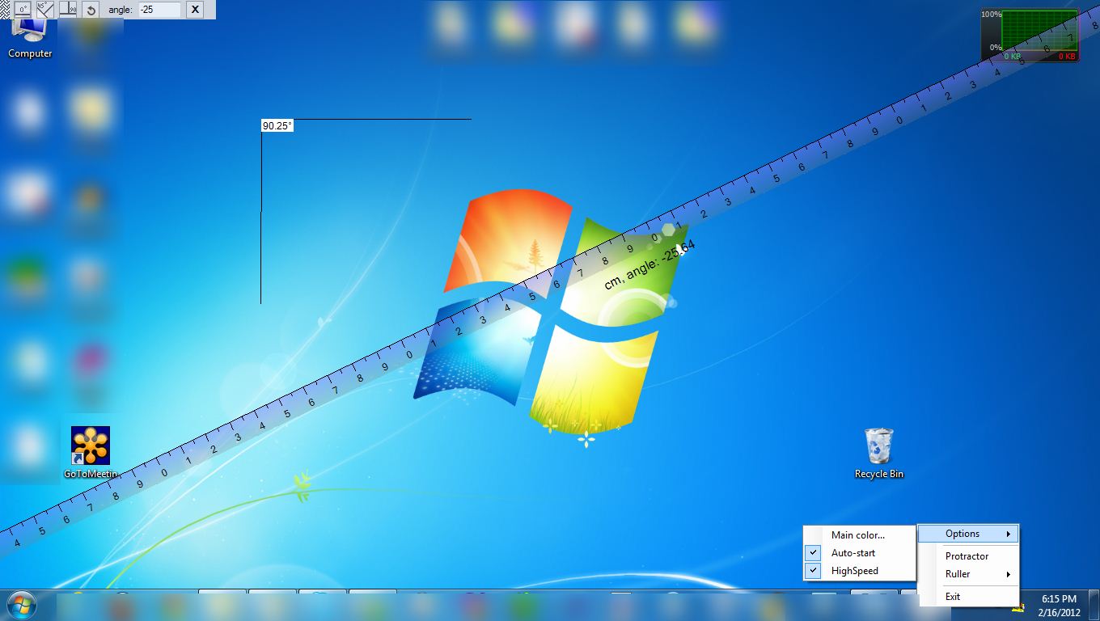This screenshot has height=621, width=1100.
Task: Click the yellow ruler tray icon
Action: pos(1018,608)
